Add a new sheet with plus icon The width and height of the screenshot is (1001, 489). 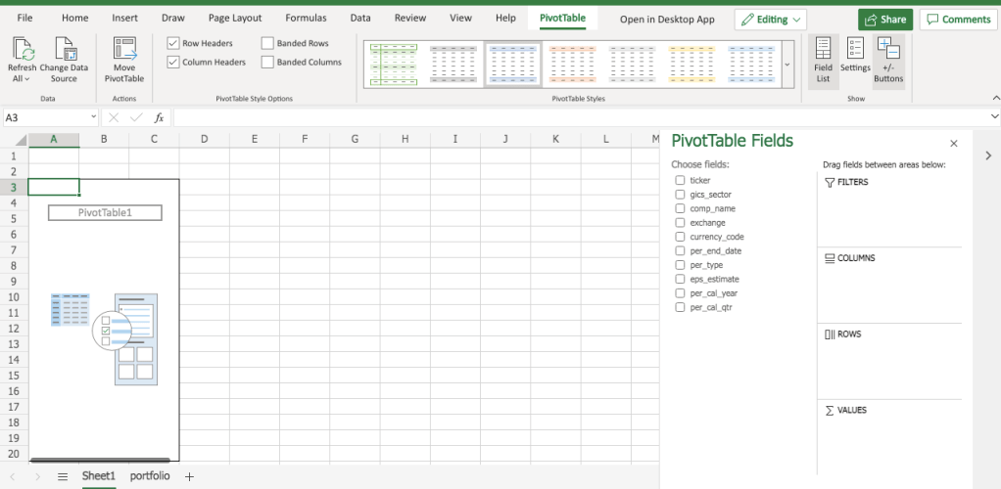(190, 476)
